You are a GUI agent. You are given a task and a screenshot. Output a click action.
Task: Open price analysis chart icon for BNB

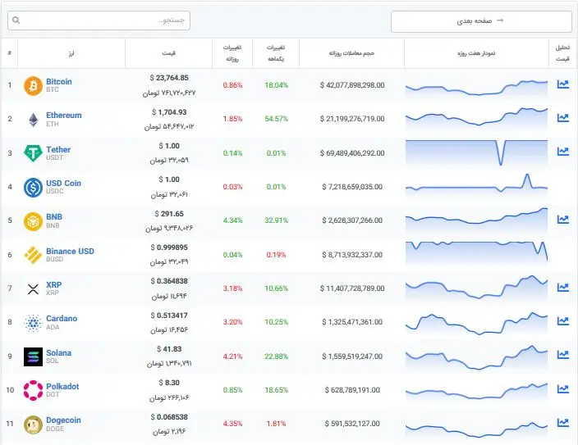point(563,220)
